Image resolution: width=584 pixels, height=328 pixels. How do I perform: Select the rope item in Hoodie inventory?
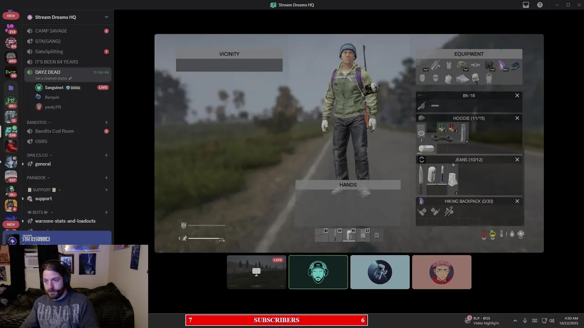point(441,138)
